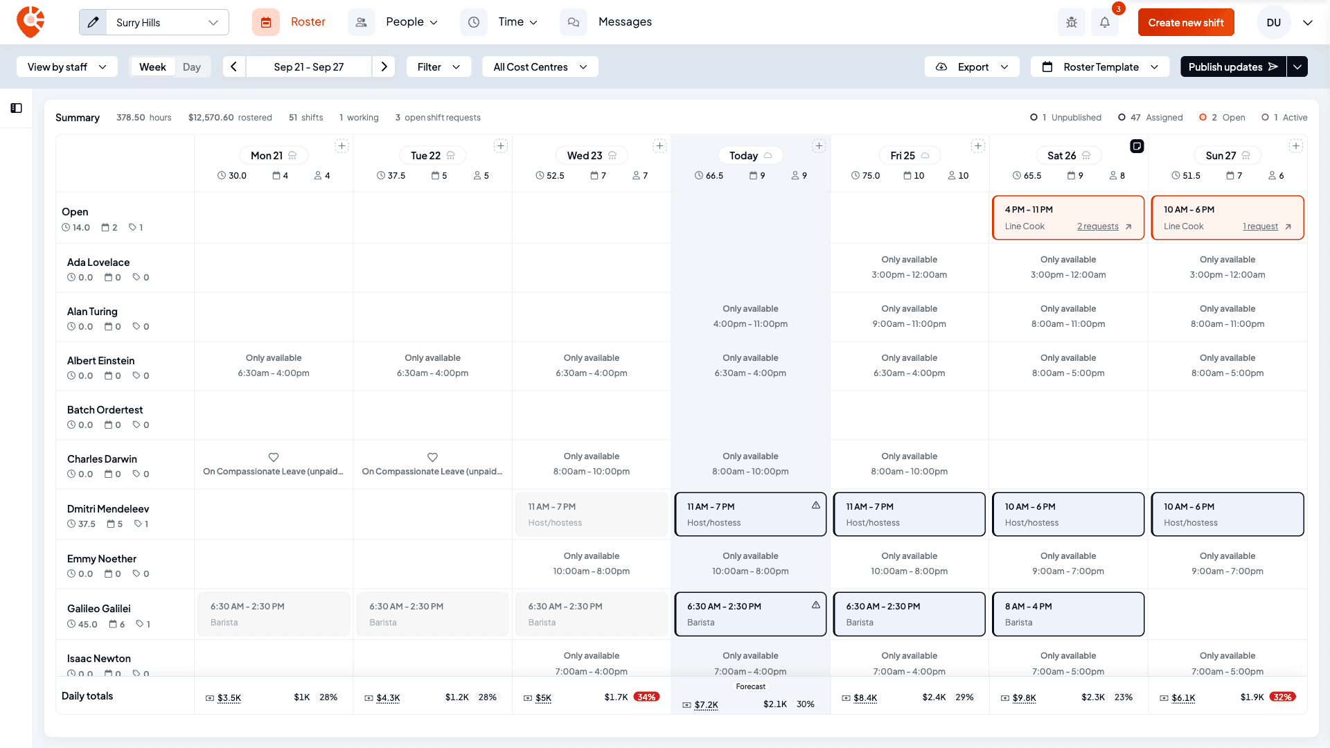Add shift plus icon for Tue 22
Image resolution: width=1330 pixels, height=748 pixels.
[501, 146]
